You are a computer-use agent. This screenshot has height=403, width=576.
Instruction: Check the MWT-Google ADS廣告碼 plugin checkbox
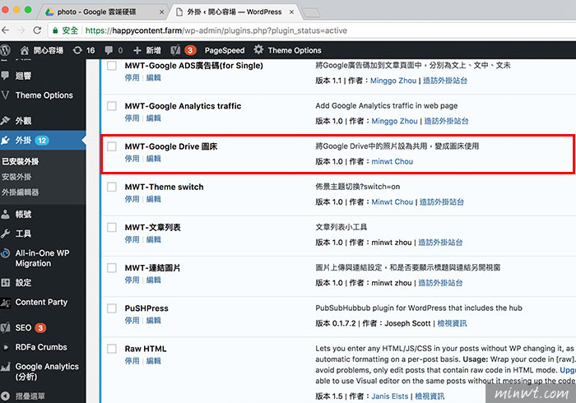(112, 66)
